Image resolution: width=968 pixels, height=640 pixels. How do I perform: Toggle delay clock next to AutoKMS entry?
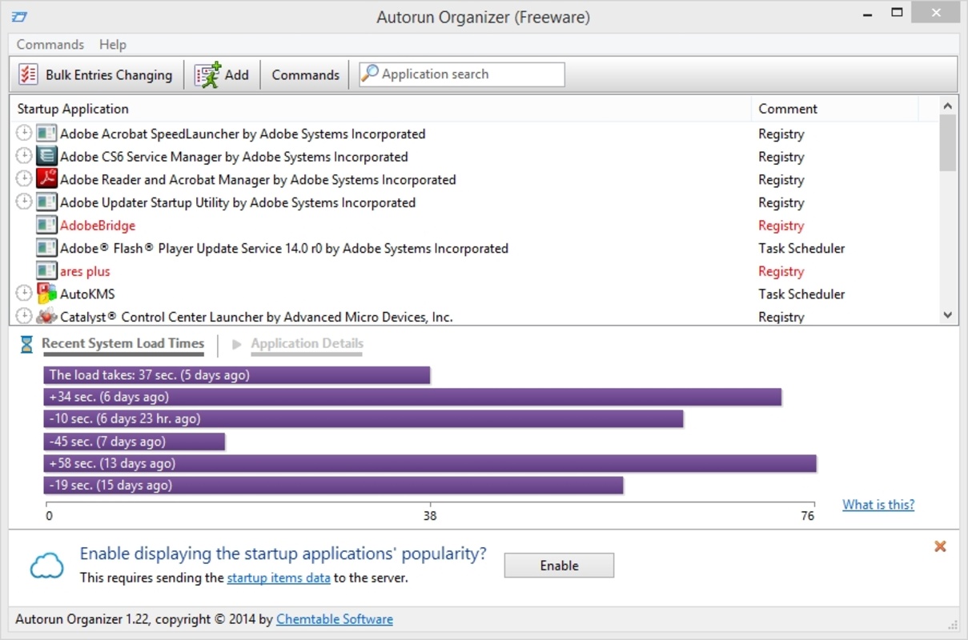pos(24,294)
